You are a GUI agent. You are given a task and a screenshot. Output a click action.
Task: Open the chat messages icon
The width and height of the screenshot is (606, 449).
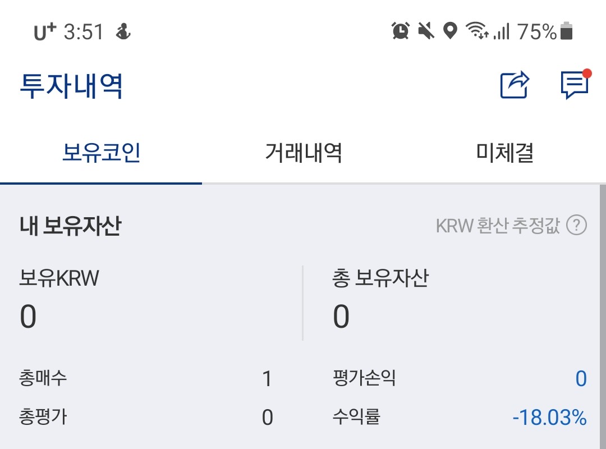[575, 85]
